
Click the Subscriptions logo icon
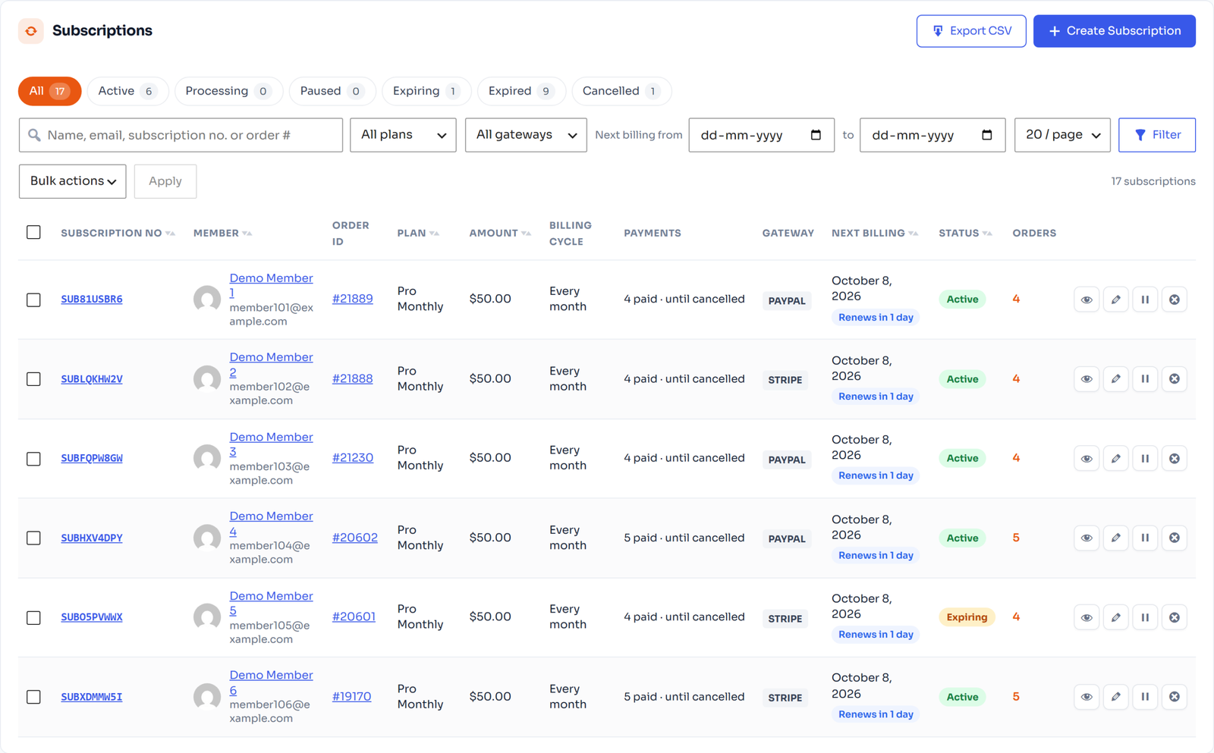pyautogui.click(x=31, y=31)
